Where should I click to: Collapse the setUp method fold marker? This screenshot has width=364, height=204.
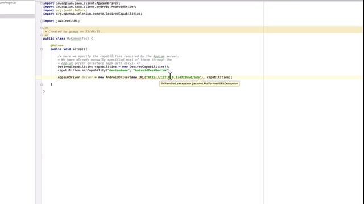[42, 49]
